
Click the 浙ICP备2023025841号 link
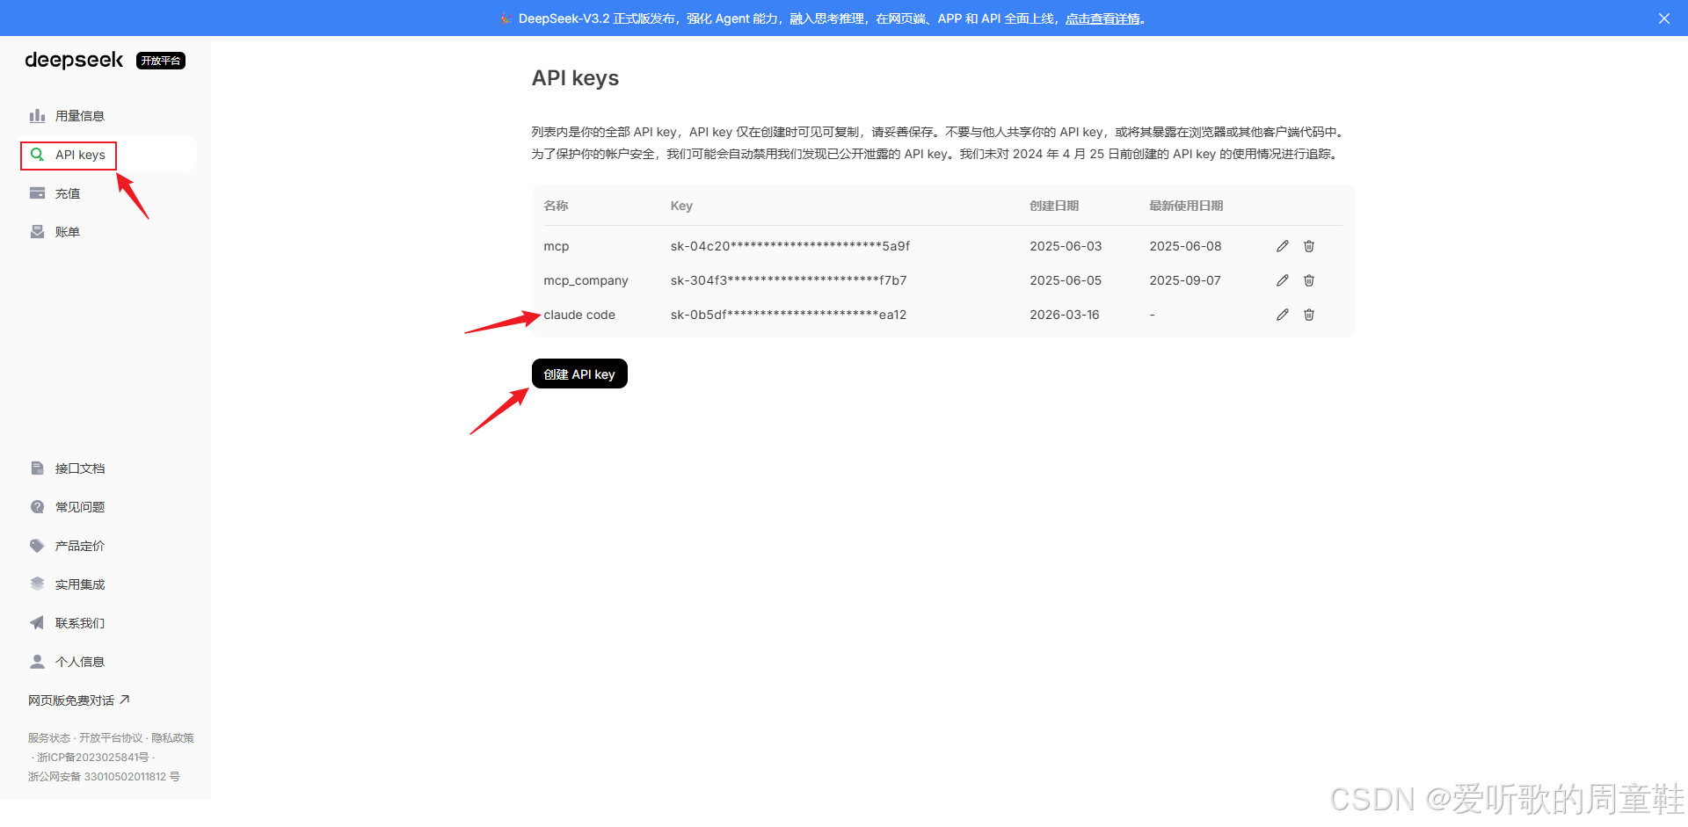93,758
